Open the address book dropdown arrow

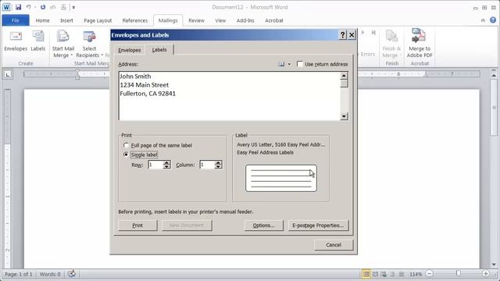pyautogui.click(x=289, y=64)
